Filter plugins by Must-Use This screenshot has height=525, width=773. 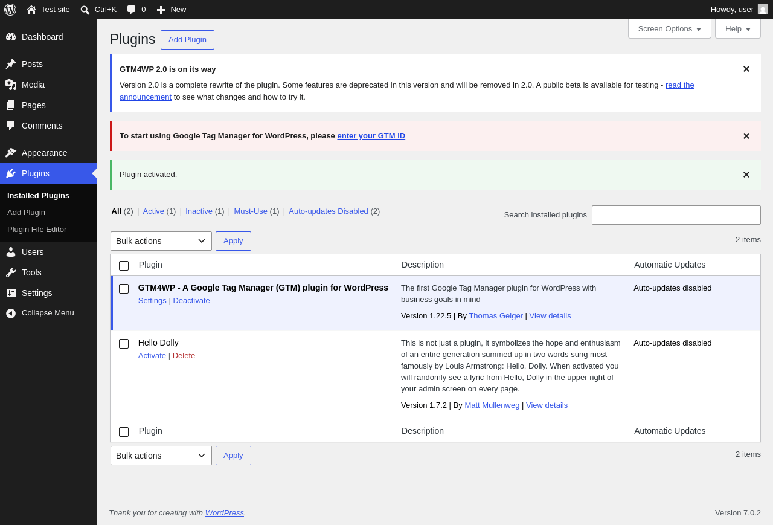(x=251, y=211)
